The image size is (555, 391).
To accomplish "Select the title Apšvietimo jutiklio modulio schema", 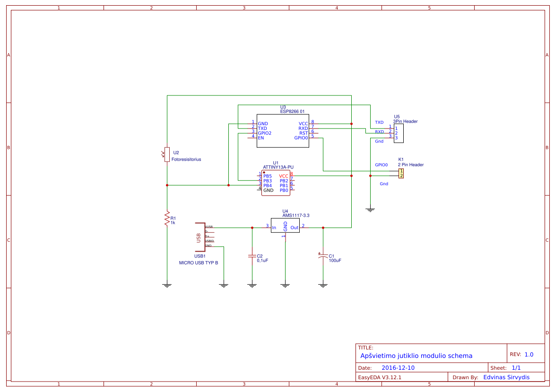I will pyautogui.click(x=416, y=356).
